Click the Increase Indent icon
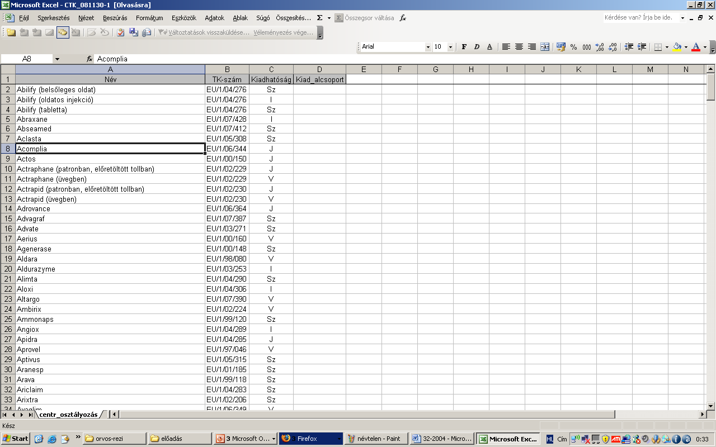The image size is (716, 447). 642,47
